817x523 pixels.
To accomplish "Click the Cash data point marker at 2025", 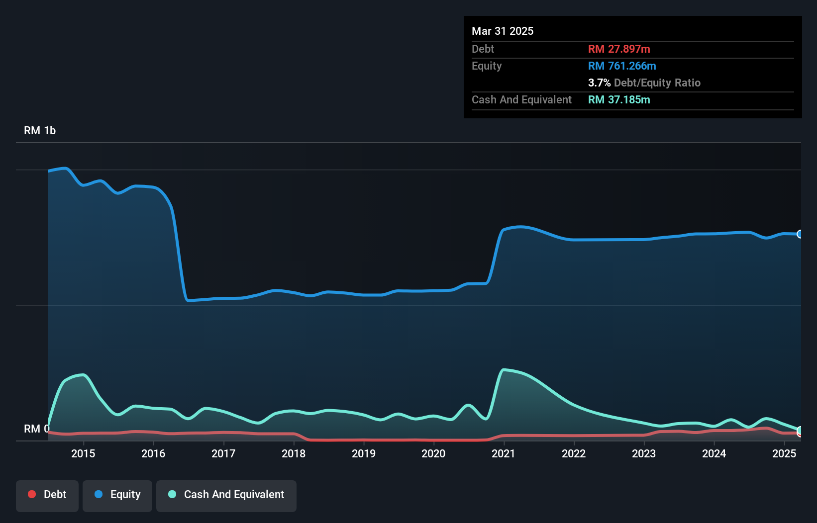I will point(800,430).
